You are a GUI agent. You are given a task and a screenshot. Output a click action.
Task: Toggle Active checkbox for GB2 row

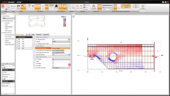[x=19, y=44]
